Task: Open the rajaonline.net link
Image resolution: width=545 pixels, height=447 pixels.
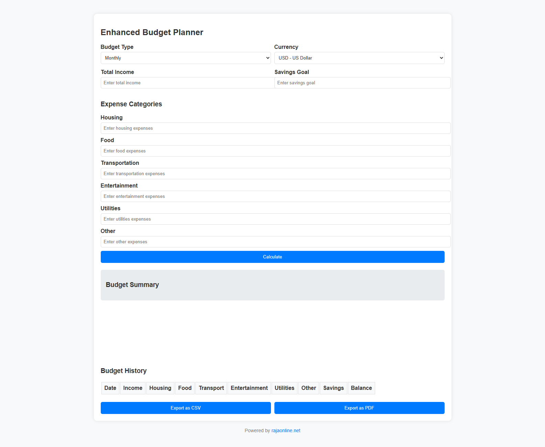Action: [x=286, y=430]
